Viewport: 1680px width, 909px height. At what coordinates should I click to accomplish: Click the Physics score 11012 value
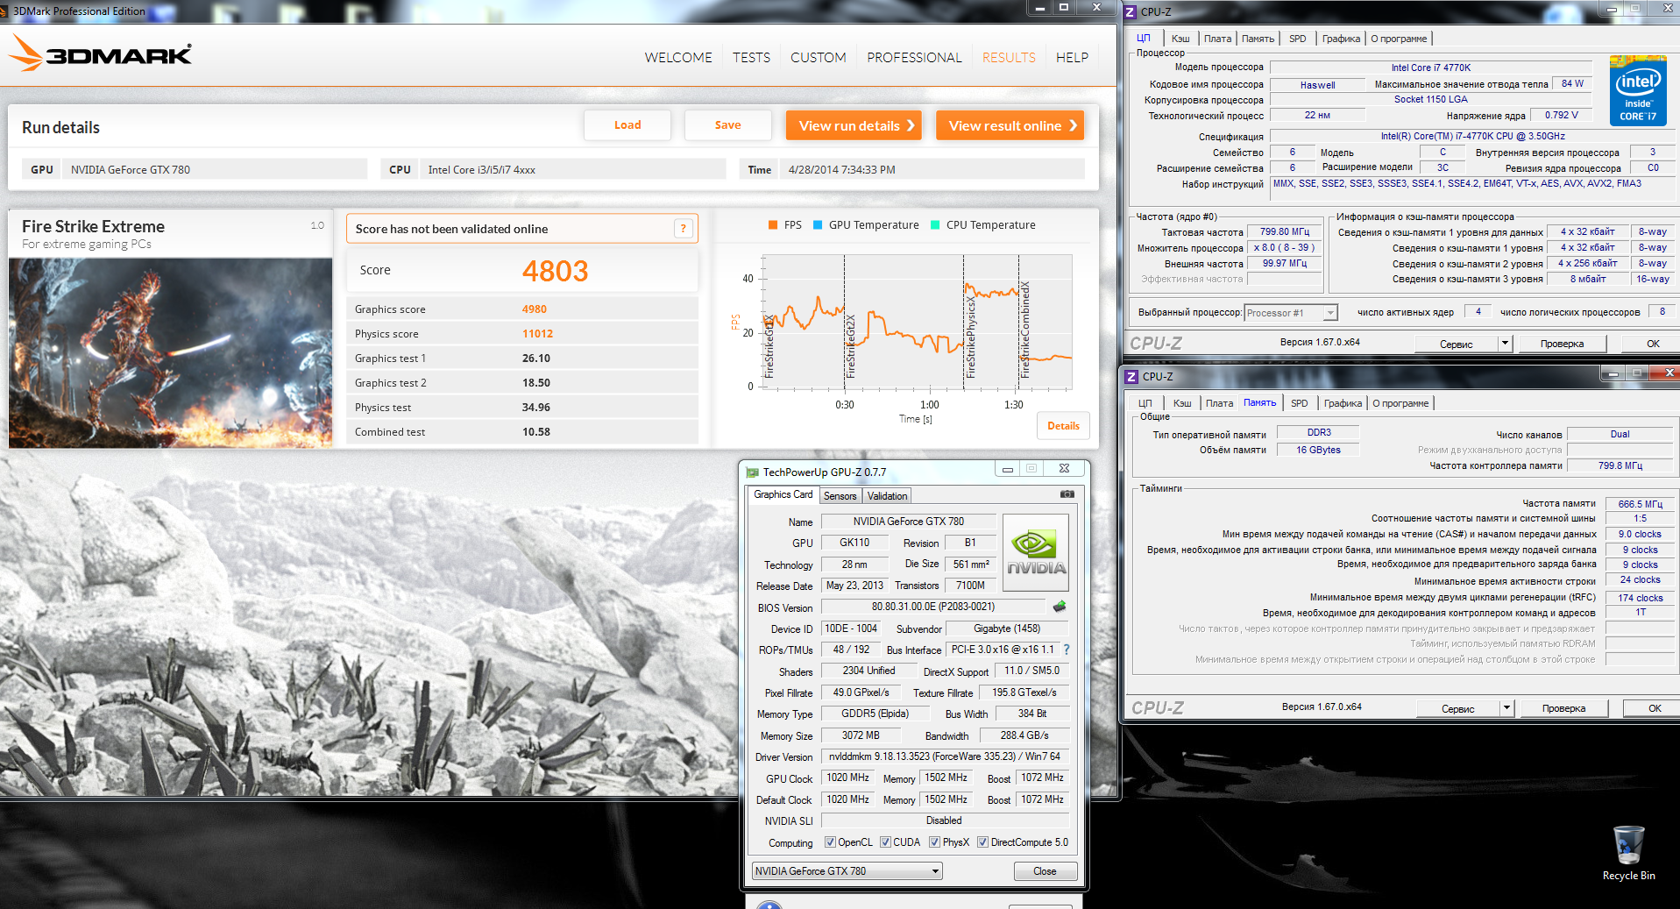pos(537,334)
